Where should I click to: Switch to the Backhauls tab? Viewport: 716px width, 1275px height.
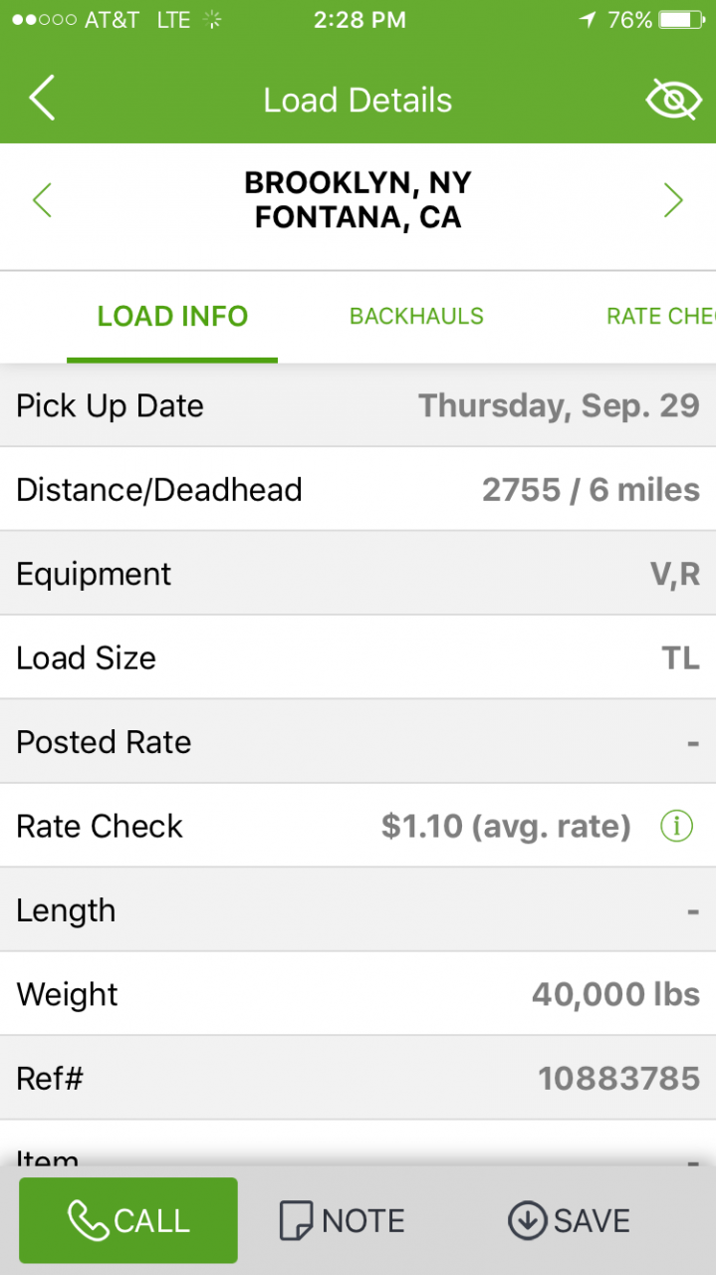416,317
